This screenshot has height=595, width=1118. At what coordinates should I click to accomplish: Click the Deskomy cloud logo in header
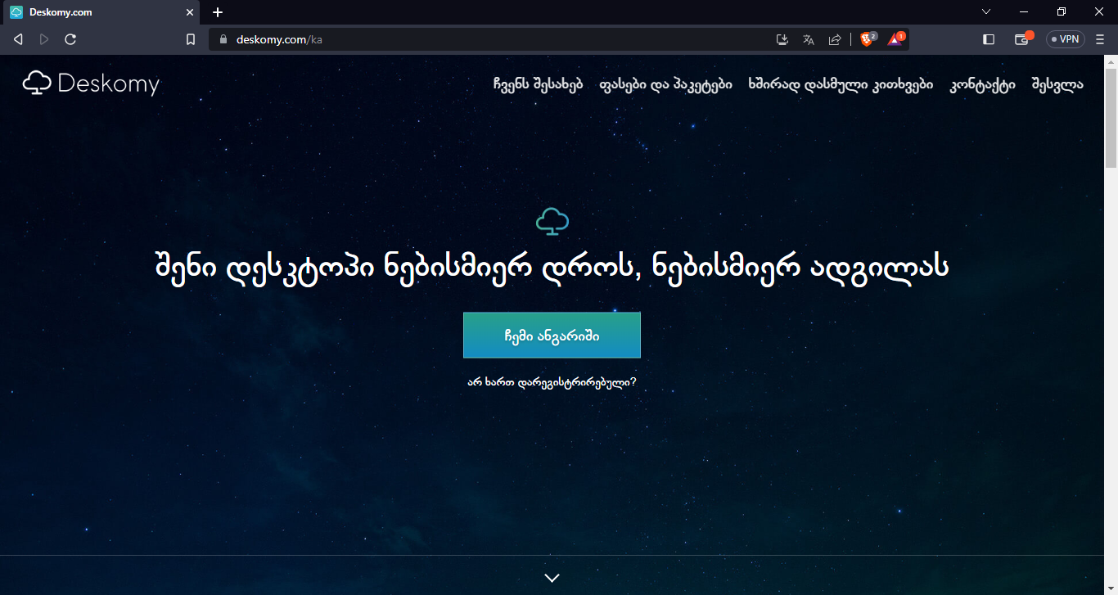click(x=37, y=83)
